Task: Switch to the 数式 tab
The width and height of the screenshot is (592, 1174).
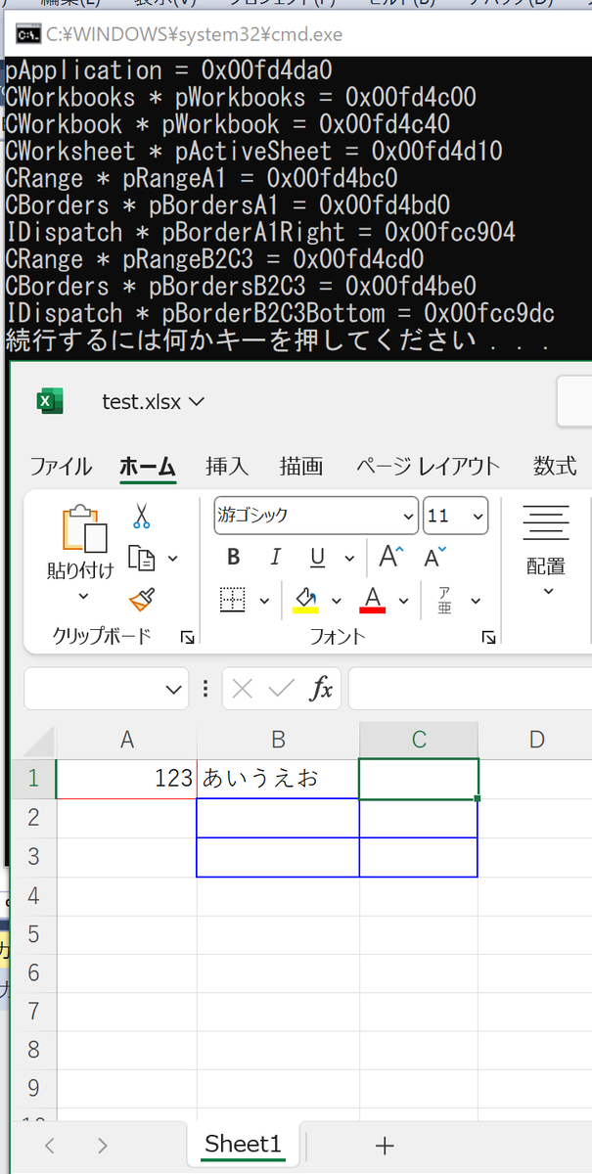Action: (x=555, y=466)
